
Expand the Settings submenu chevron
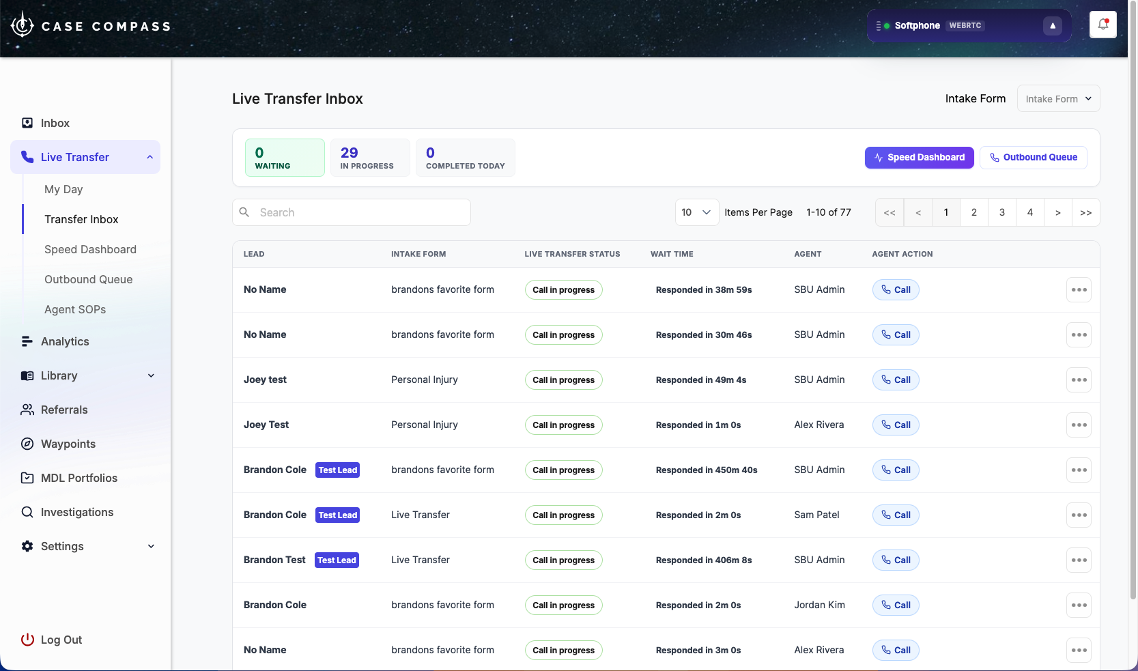click(151, 546)
